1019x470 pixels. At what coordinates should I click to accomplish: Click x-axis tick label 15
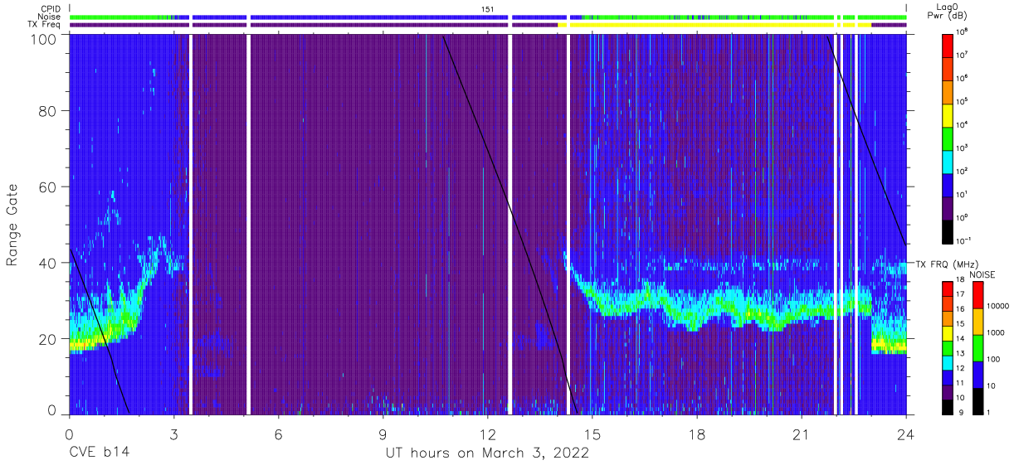(x=592, y=434)
